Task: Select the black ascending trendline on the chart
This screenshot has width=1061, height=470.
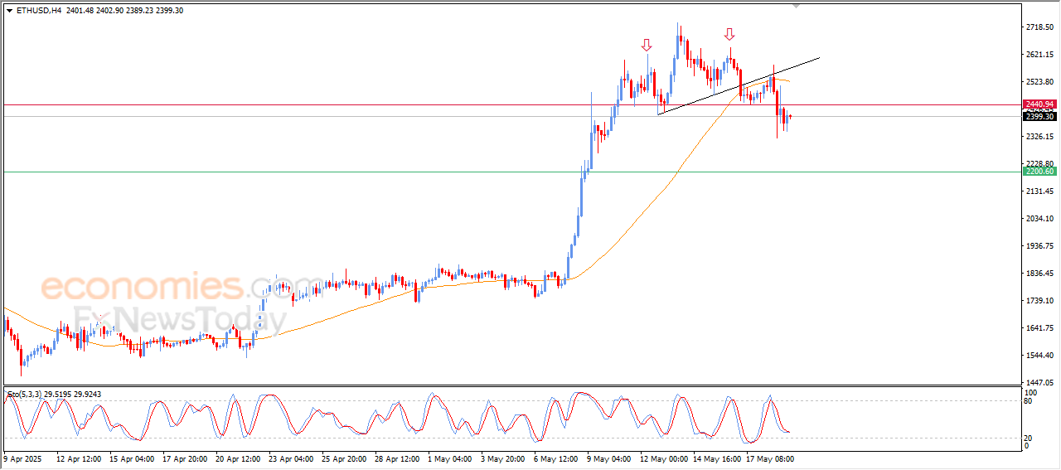Action: coord(739,86)
